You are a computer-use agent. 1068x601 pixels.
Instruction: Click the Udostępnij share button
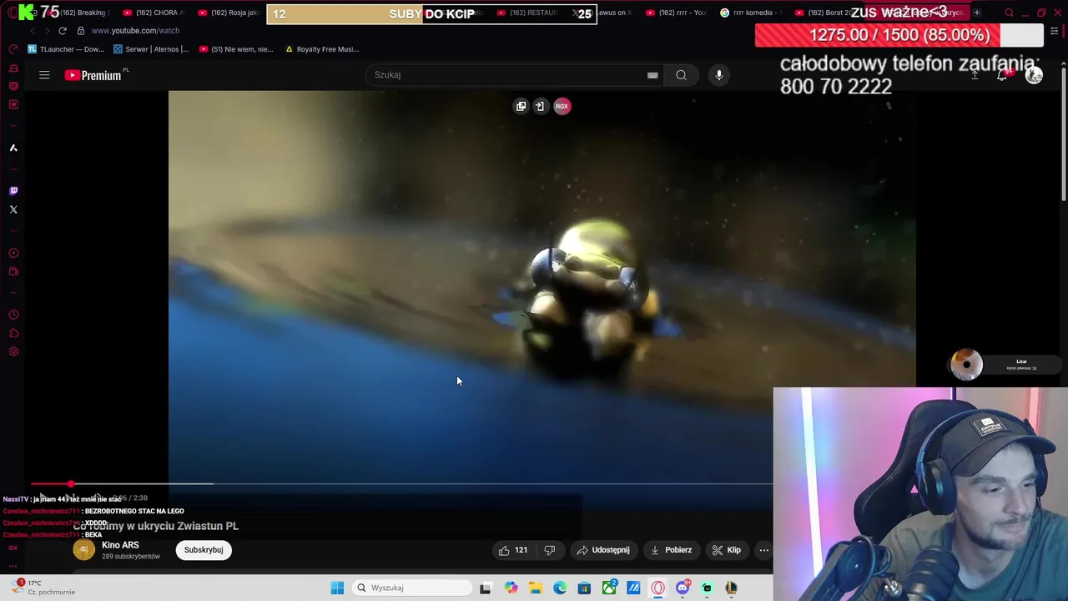(x=602, y=550)
